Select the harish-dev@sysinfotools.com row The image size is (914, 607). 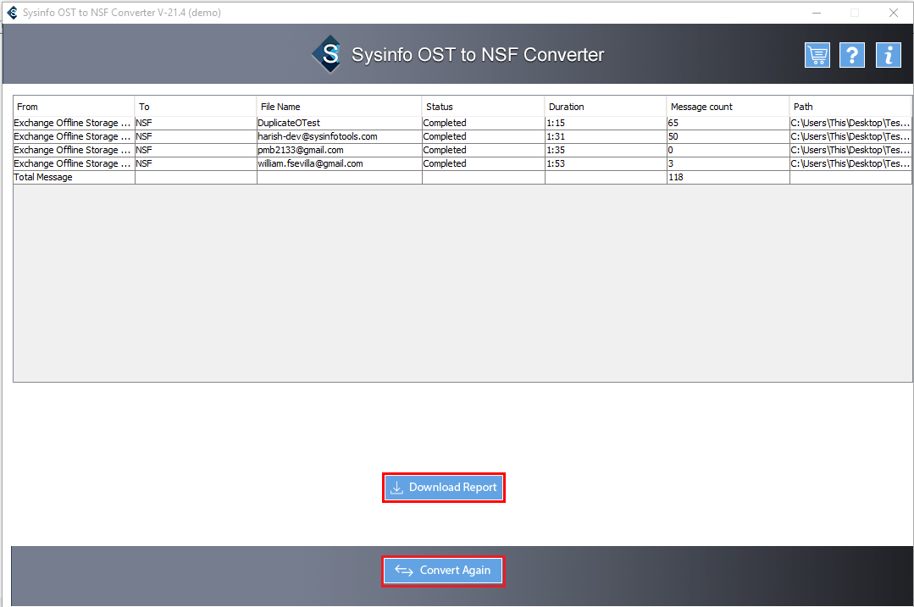(318, 137)
